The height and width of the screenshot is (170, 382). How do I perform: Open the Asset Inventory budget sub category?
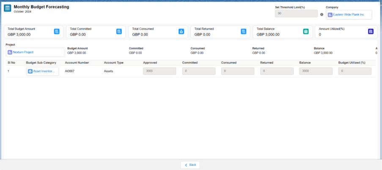pyautogui.click(x=44, y=71)
